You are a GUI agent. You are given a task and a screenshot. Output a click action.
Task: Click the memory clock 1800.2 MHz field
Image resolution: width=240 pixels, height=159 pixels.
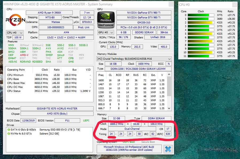(x=117, y=124)
